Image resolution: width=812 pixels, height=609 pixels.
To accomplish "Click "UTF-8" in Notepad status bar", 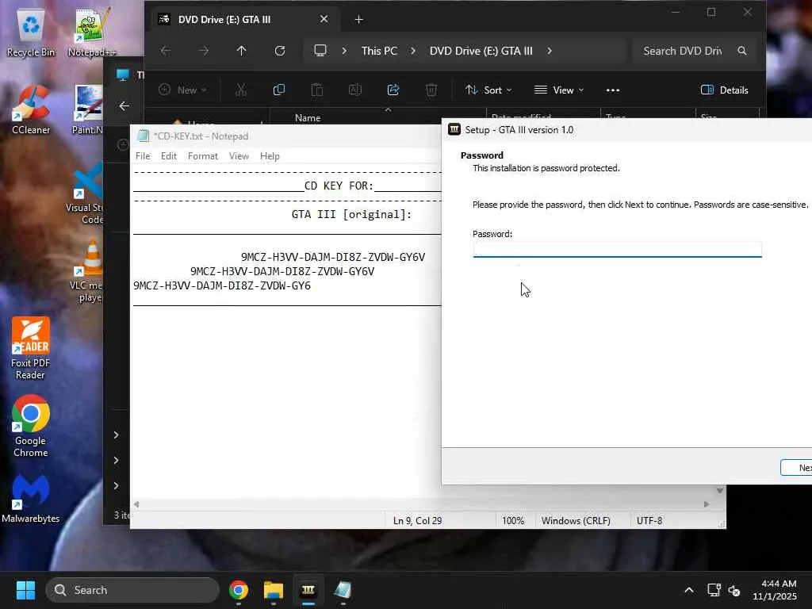I will tap(649, 520).
